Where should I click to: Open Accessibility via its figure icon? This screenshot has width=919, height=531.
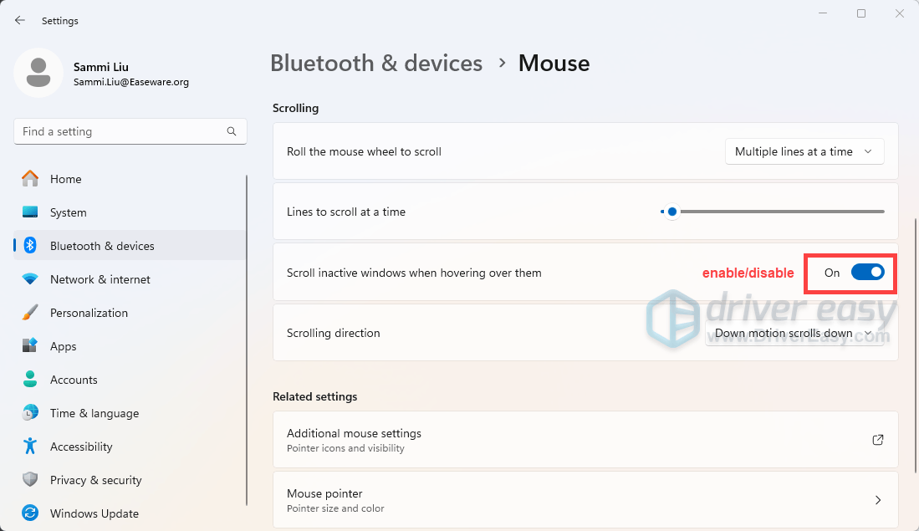pos(28,447)
